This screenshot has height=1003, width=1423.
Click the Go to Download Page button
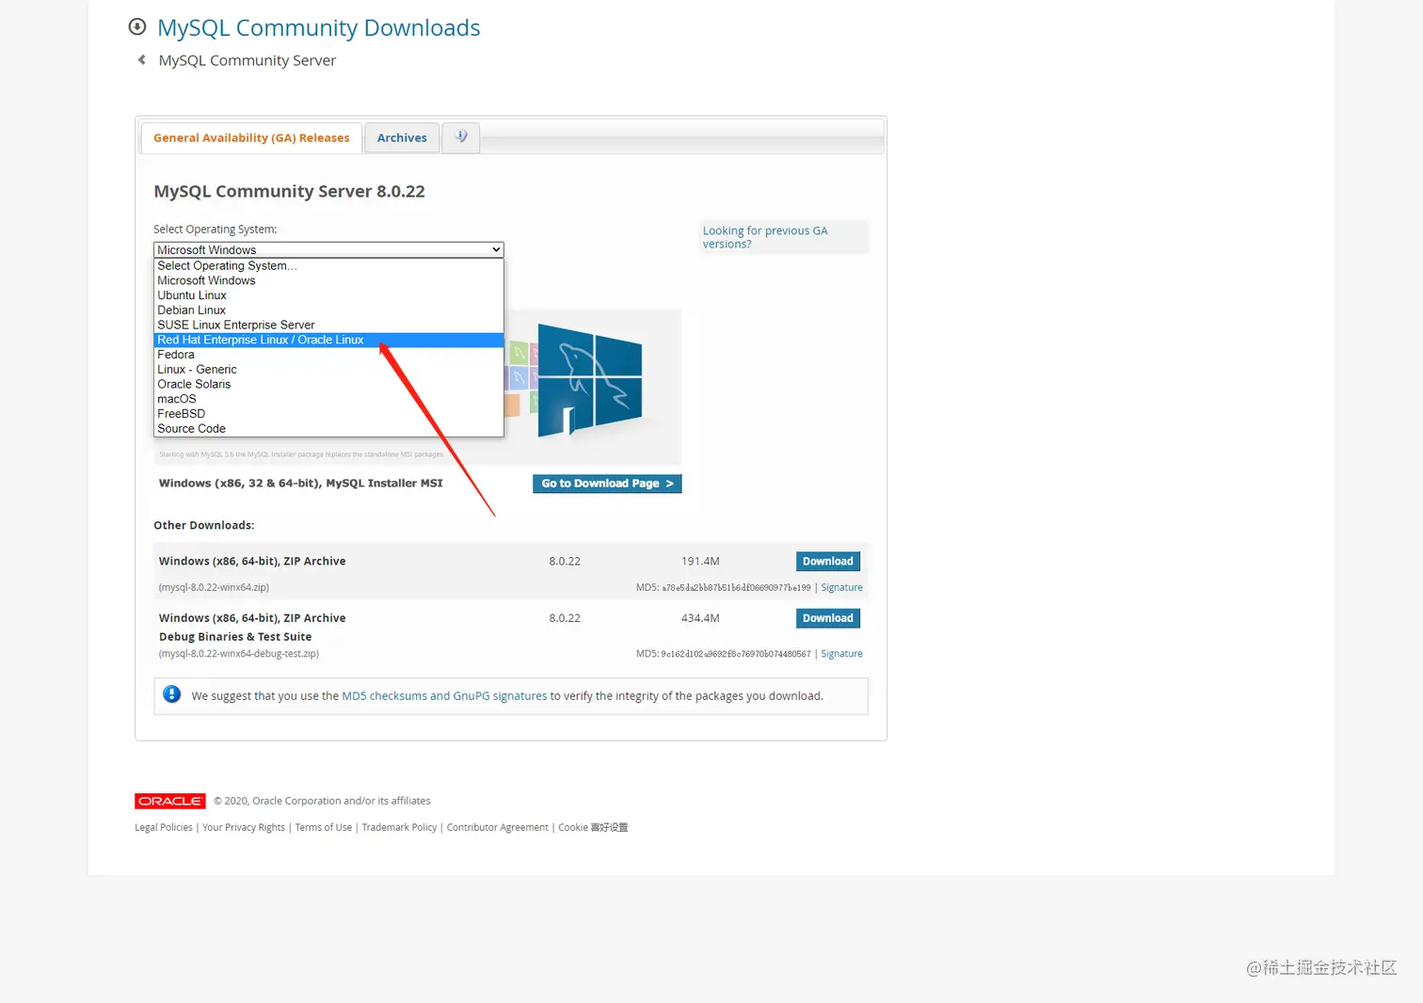point(607,484)
